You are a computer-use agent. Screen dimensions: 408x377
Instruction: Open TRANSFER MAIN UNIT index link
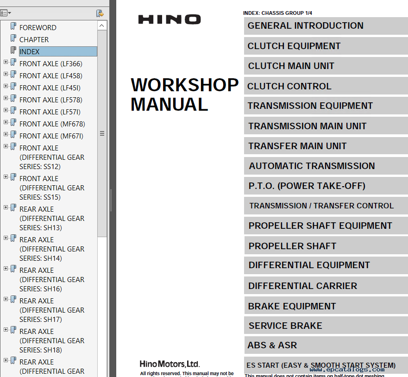click(x=326, y=146)
